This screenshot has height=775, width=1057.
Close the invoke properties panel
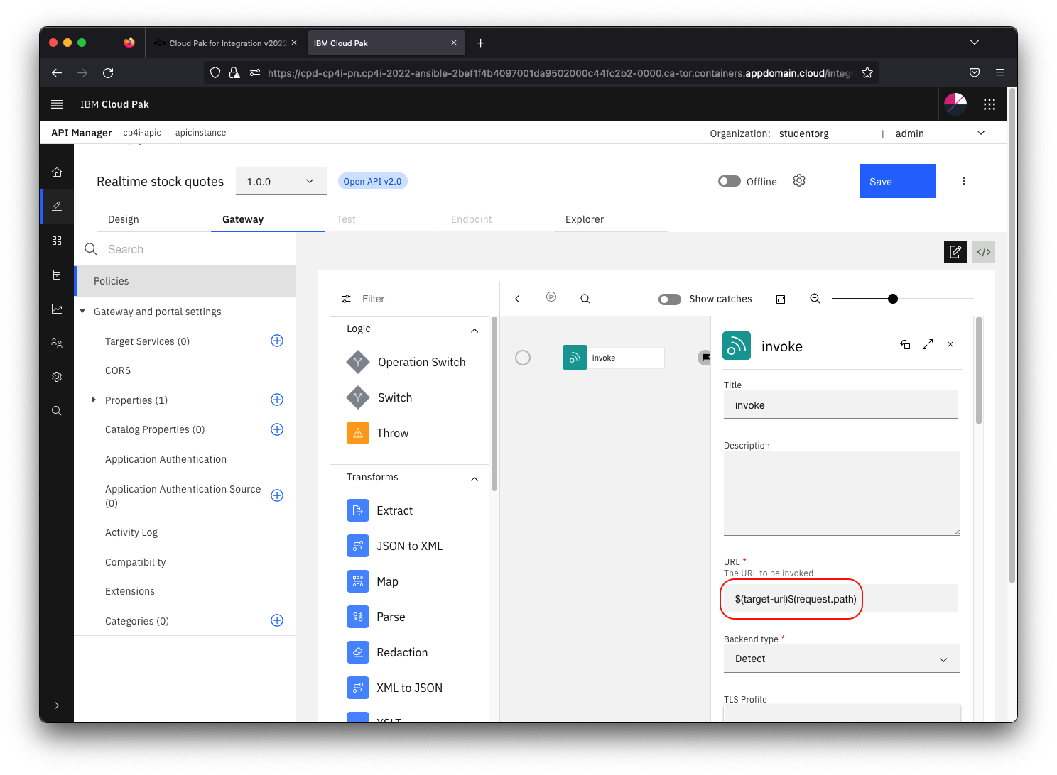point(950,344)
